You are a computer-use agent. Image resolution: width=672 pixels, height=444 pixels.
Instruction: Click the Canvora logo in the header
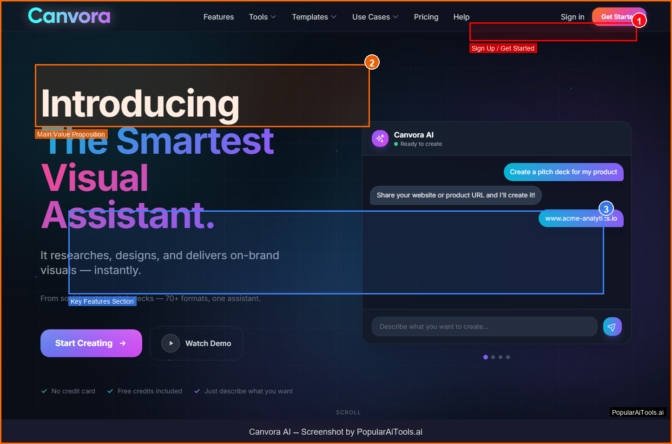pyautogui.click(x=69, y=16)
